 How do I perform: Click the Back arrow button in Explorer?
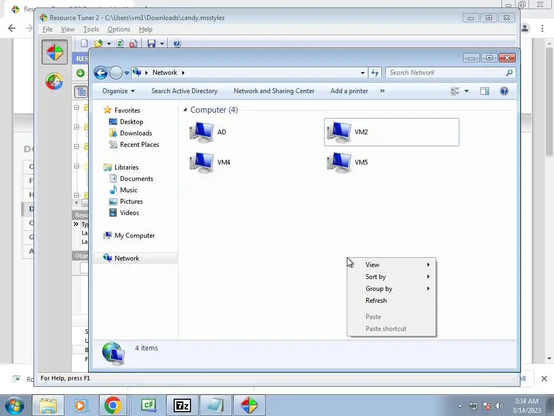click(x=101, y=73)
